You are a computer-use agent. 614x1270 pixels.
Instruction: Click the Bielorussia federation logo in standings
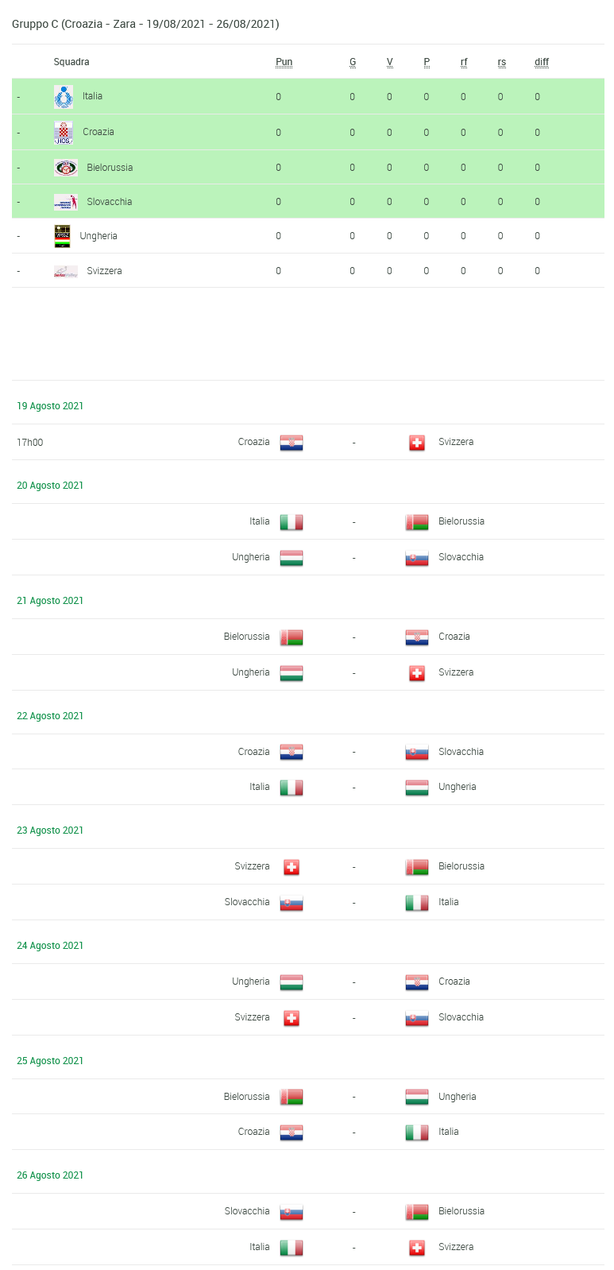point(66,168)
